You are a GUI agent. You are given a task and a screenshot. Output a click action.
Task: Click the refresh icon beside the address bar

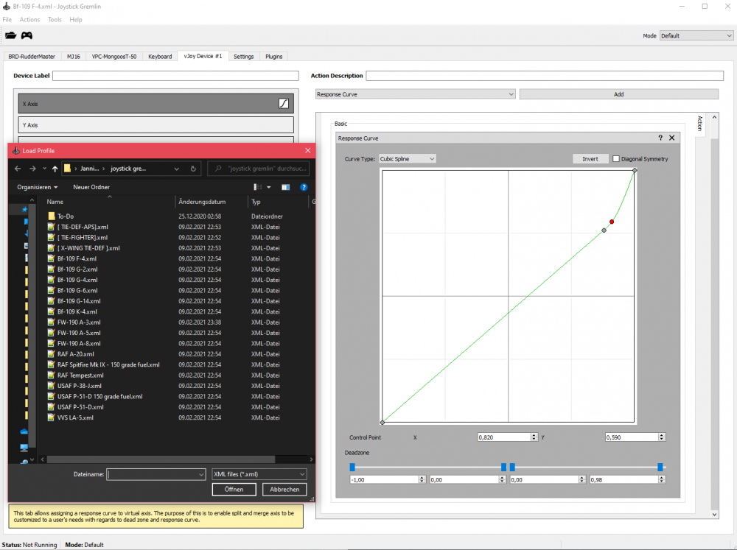[x=193, y=169]
